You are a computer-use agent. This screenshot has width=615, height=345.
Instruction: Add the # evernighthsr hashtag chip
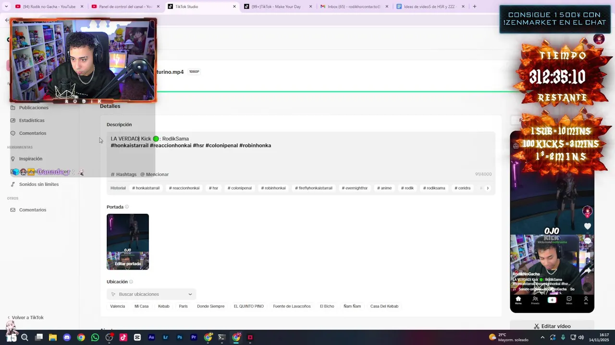355,188
